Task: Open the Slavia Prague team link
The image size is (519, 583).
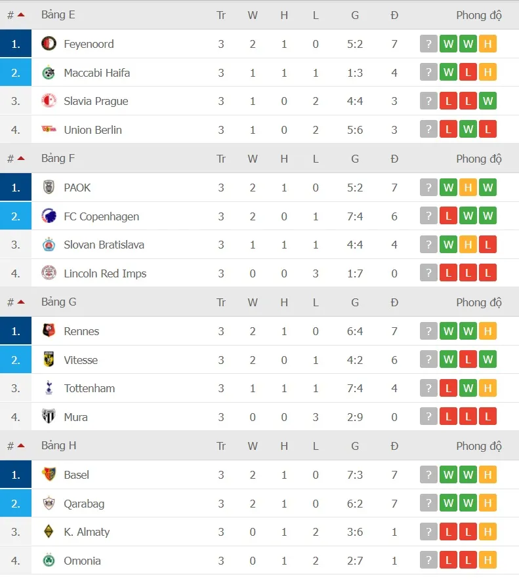Action: (x=96, y=101)
